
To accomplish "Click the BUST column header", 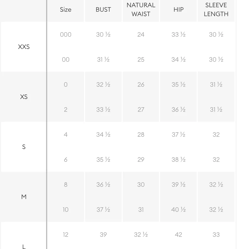I will [x=103, y=10].
